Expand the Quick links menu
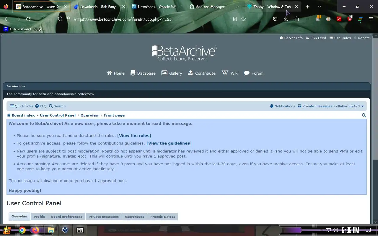Image resolution: width=378 pixels, height=236 pixels. (21, 106)
